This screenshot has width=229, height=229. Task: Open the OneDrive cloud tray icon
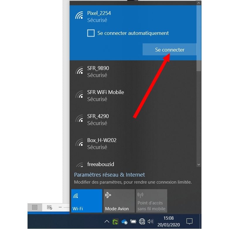pos(124,222)
